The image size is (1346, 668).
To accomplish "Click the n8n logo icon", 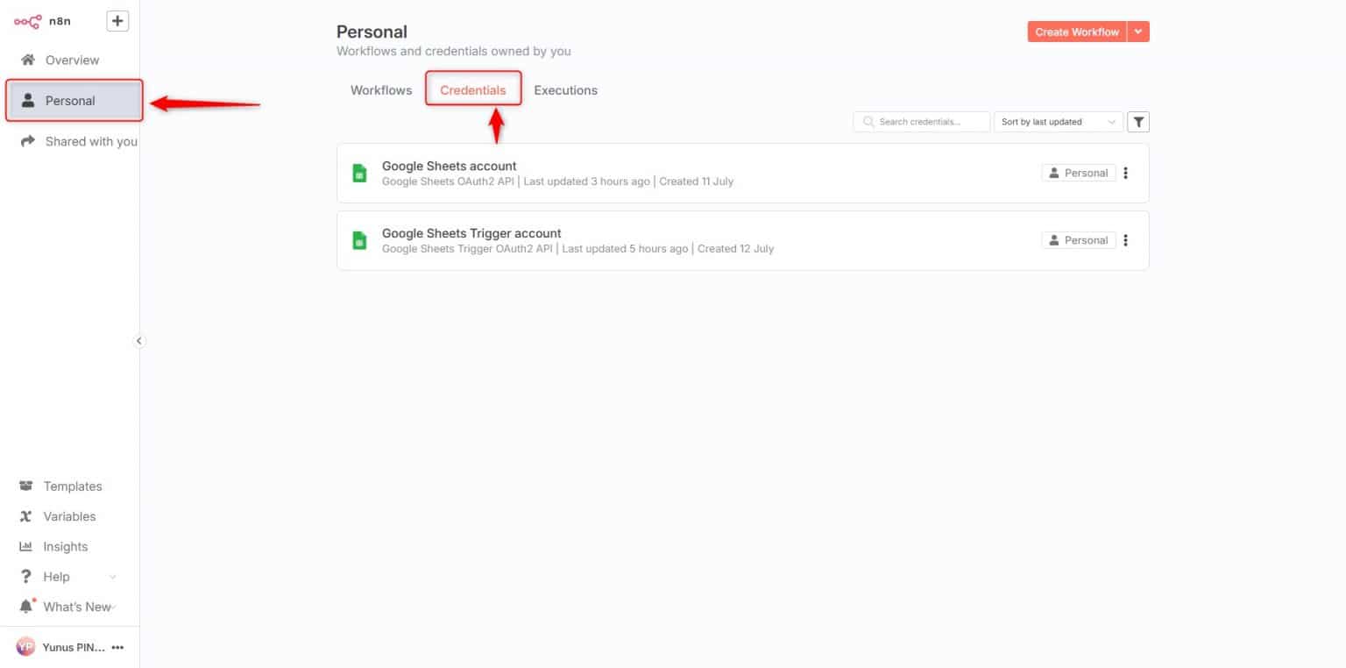I will [26, 20].
